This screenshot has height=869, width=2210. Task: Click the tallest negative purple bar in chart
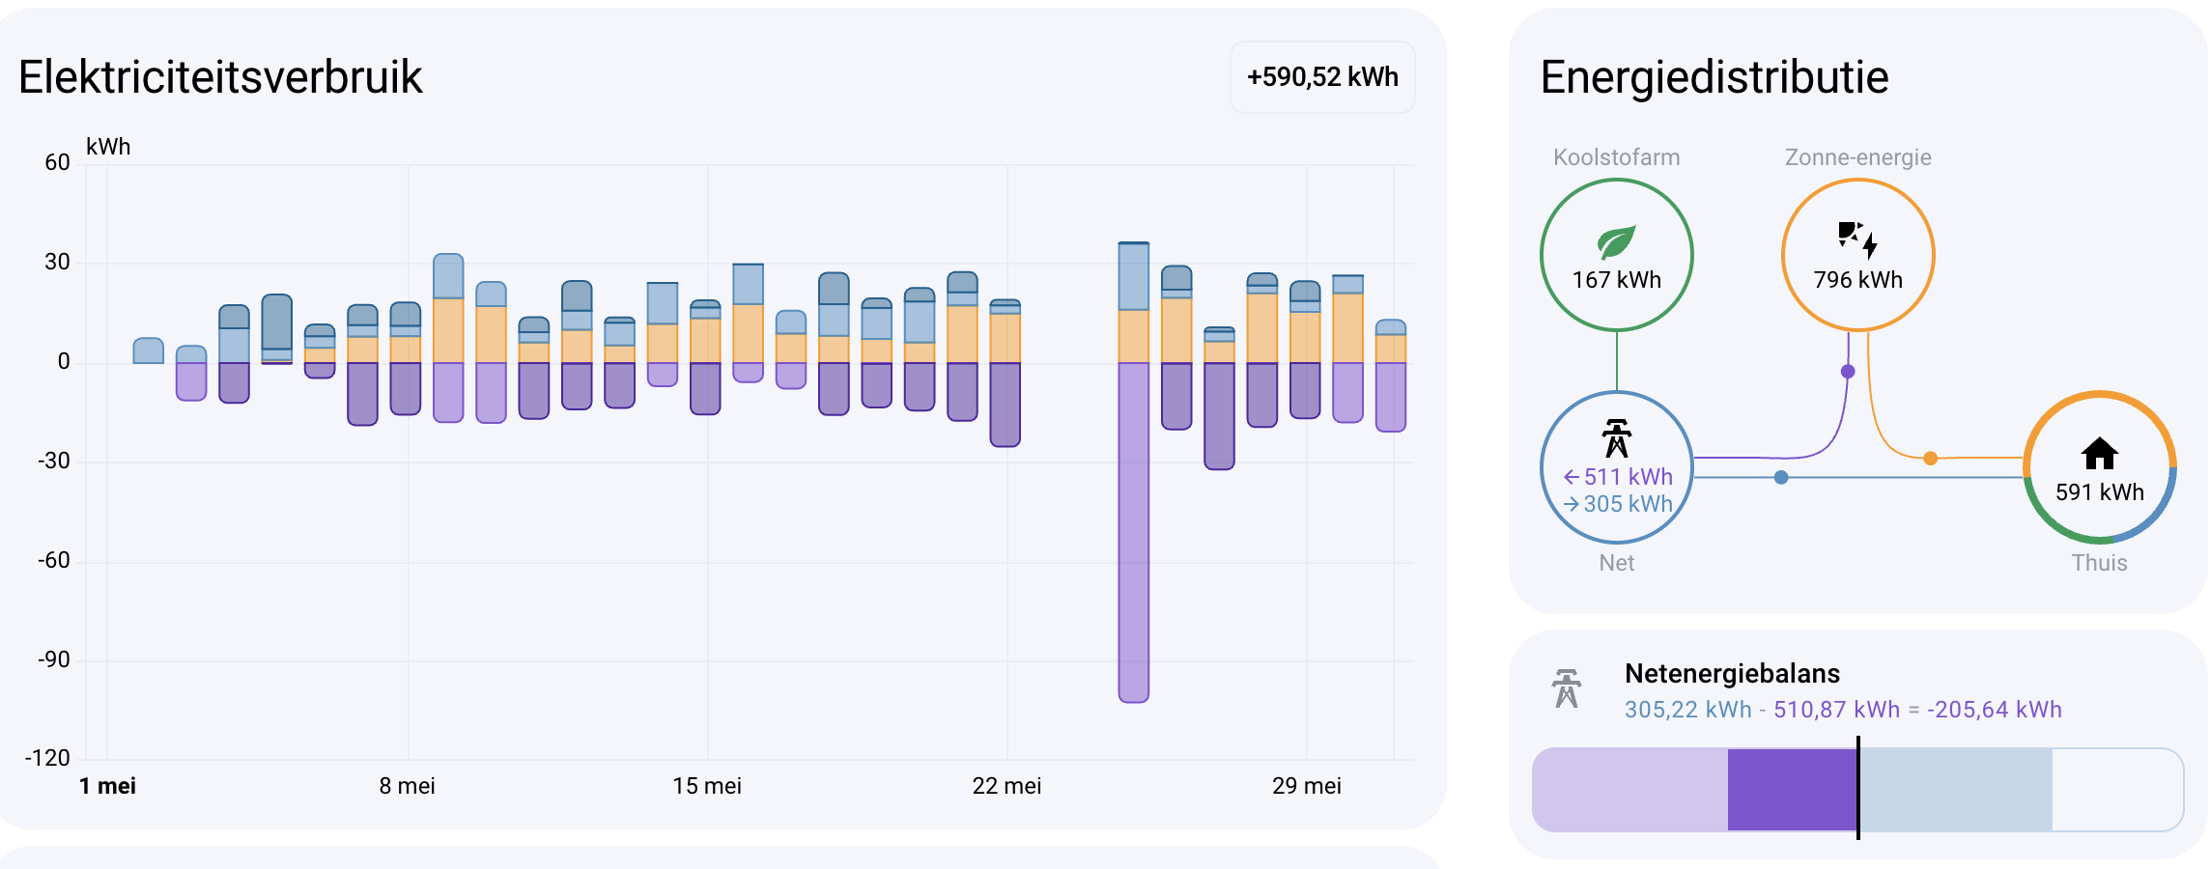tap(1133, 532)
